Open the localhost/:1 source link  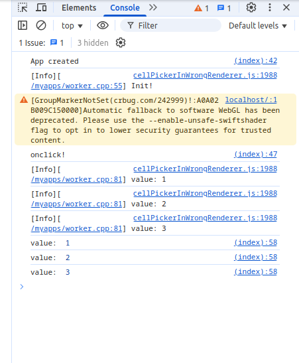click(251, 100)
